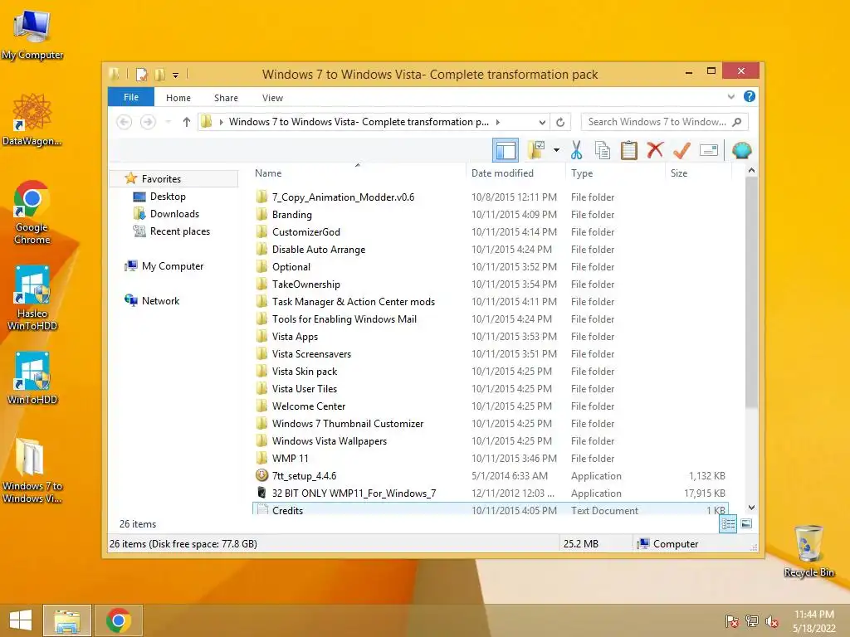Refresh the current folder view

coord(560,123)
